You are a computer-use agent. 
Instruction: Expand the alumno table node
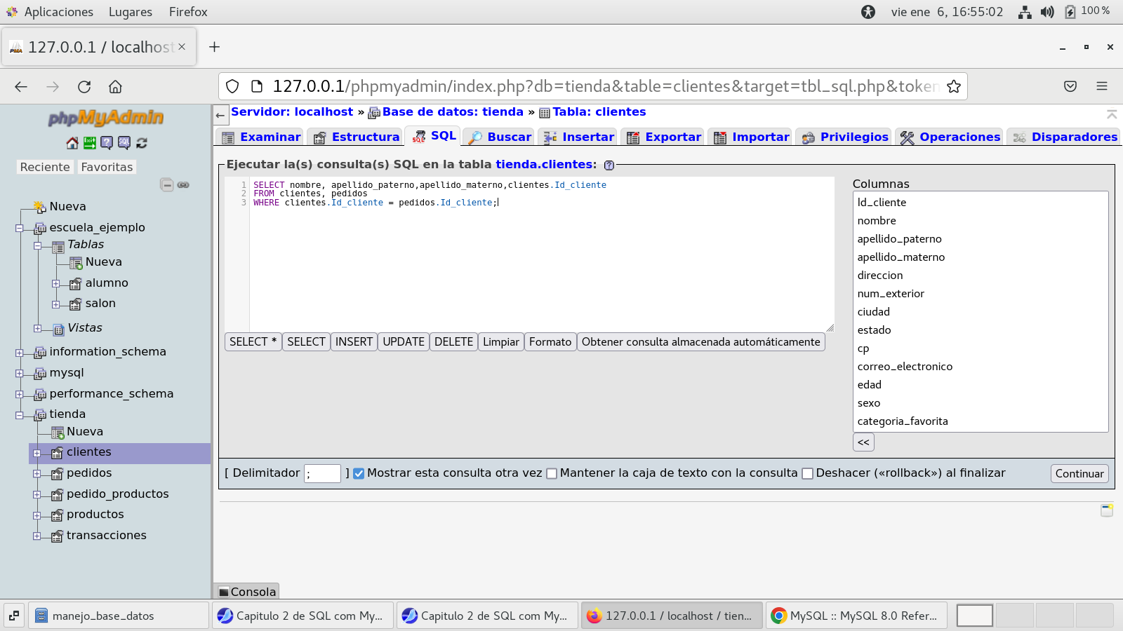click(55, 283)
